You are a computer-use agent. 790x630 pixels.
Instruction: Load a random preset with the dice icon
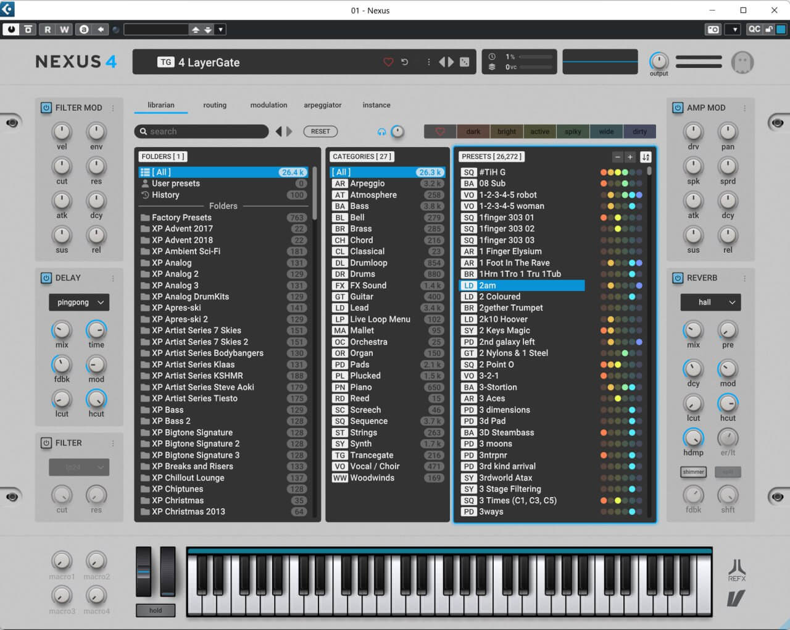click(x=465, y=62)
